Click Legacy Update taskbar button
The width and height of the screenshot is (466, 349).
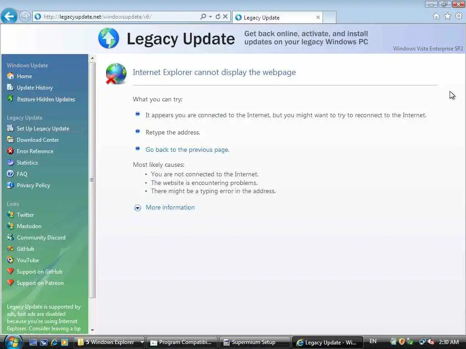click(x=328, y=342)
